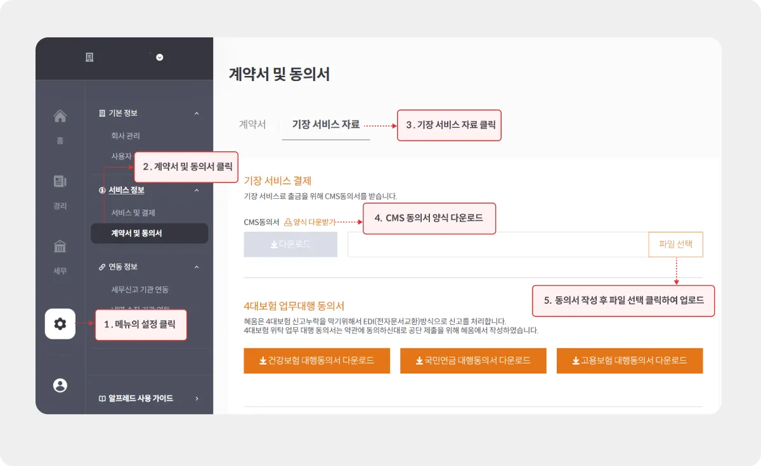Download 건강보험 대행동의서
Image resolution: width=761 pixels, height=466 pixels.
(317, 361)
